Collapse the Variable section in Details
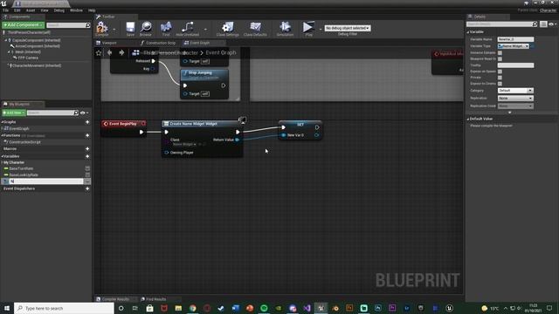This screenshot has width=559, height=314. click(x=468, y=32)
